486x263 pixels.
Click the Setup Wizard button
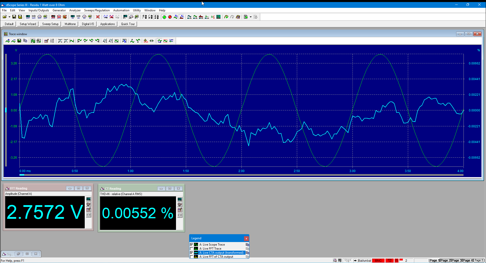28,24
